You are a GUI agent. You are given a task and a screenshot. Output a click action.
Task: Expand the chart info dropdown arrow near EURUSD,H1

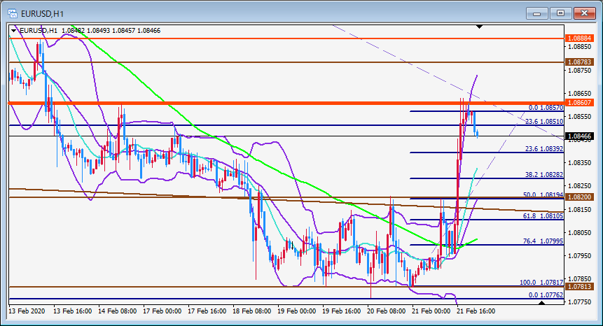(x=14, y=30)
